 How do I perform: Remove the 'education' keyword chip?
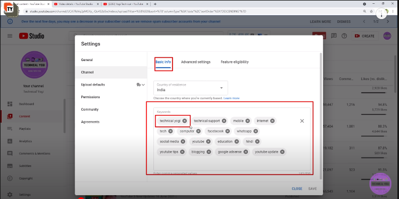pos(237,141)
